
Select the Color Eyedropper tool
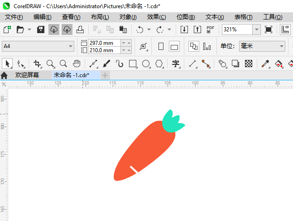tap(265, 64)
